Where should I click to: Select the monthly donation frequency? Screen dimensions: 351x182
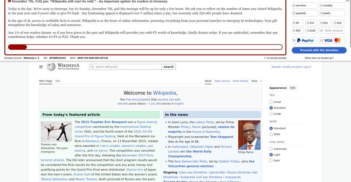[x=332, y=6]
